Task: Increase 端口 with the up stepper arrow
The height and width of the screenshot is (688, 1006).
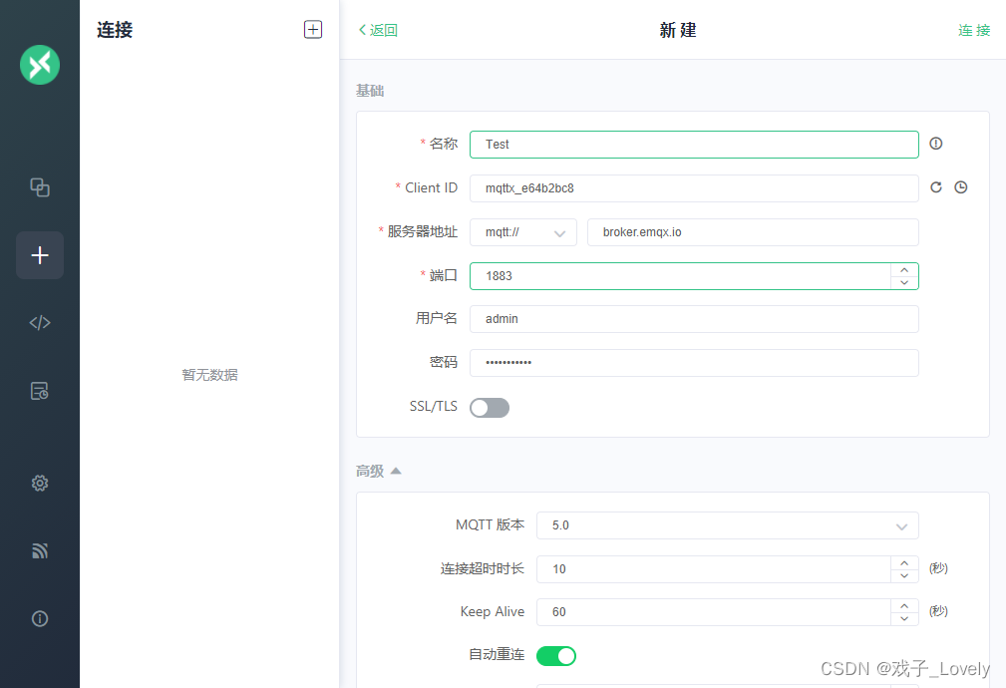Action: pyautogui.click(x=904, y=269)
